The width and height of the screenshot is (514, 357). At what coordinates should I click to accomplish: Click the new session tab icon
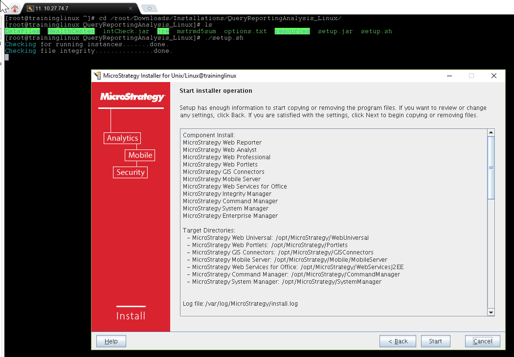point(149,8)
